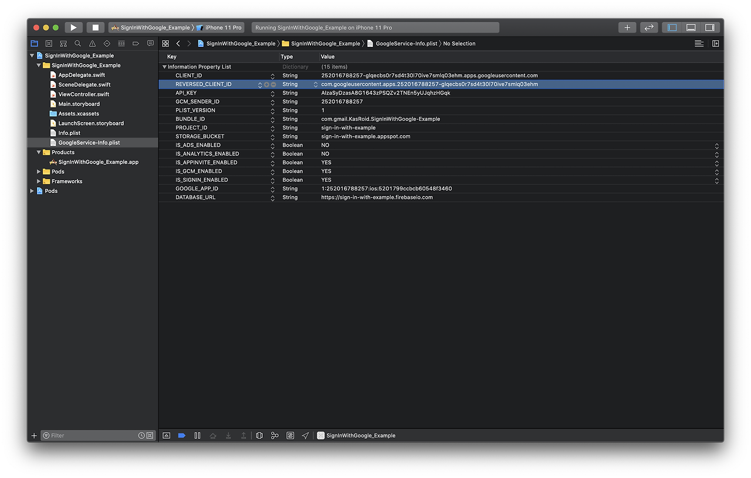Open the IS_SIGNIN_ENABLED boolean value dropdown
This screenshot has height=478, width=751.
coord(716,180)
